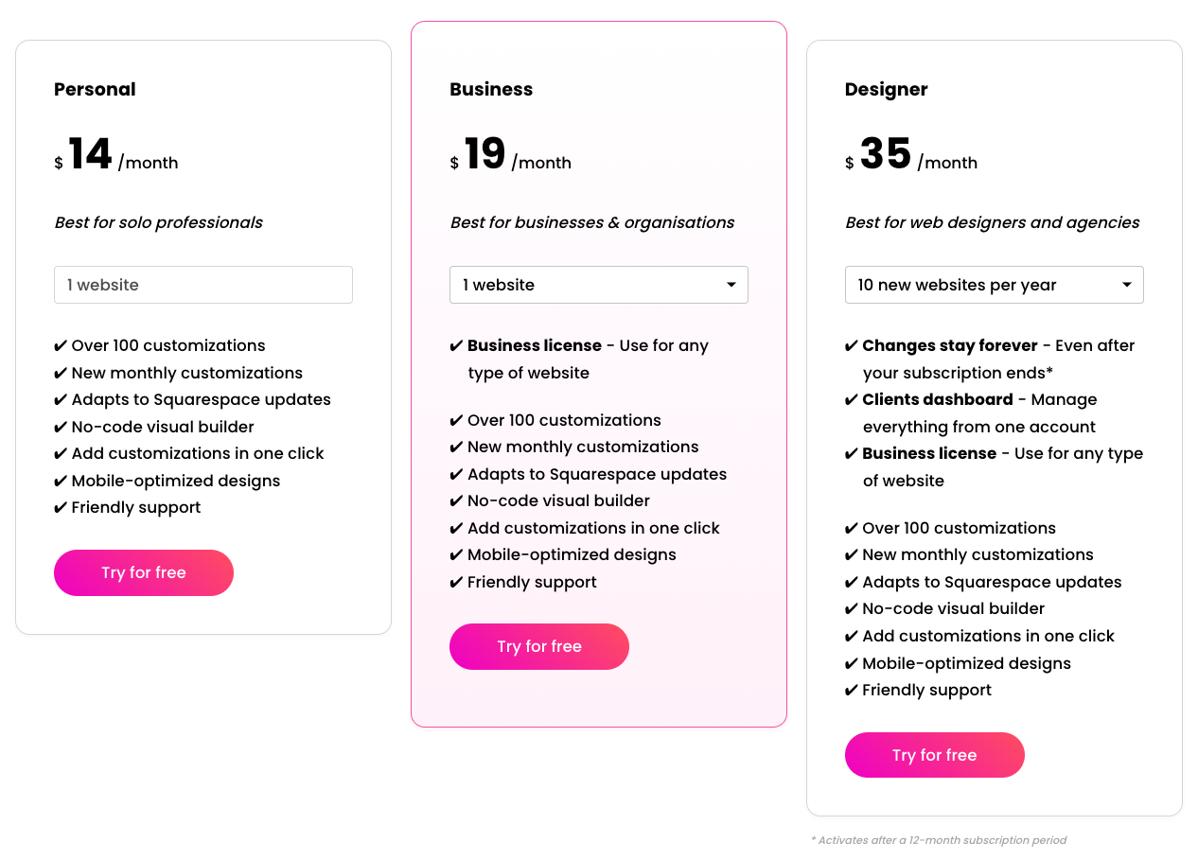This screenshot has width=1198, height=860.
Task: Click checkmark beside Designer 'Business license'
Action: (852, 454)
